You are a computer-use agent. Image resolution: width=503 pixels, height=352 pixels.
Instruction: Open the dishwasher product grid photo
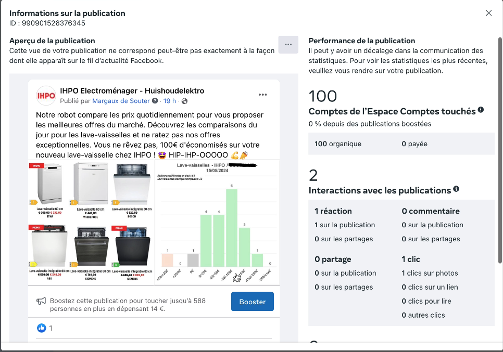91,223
